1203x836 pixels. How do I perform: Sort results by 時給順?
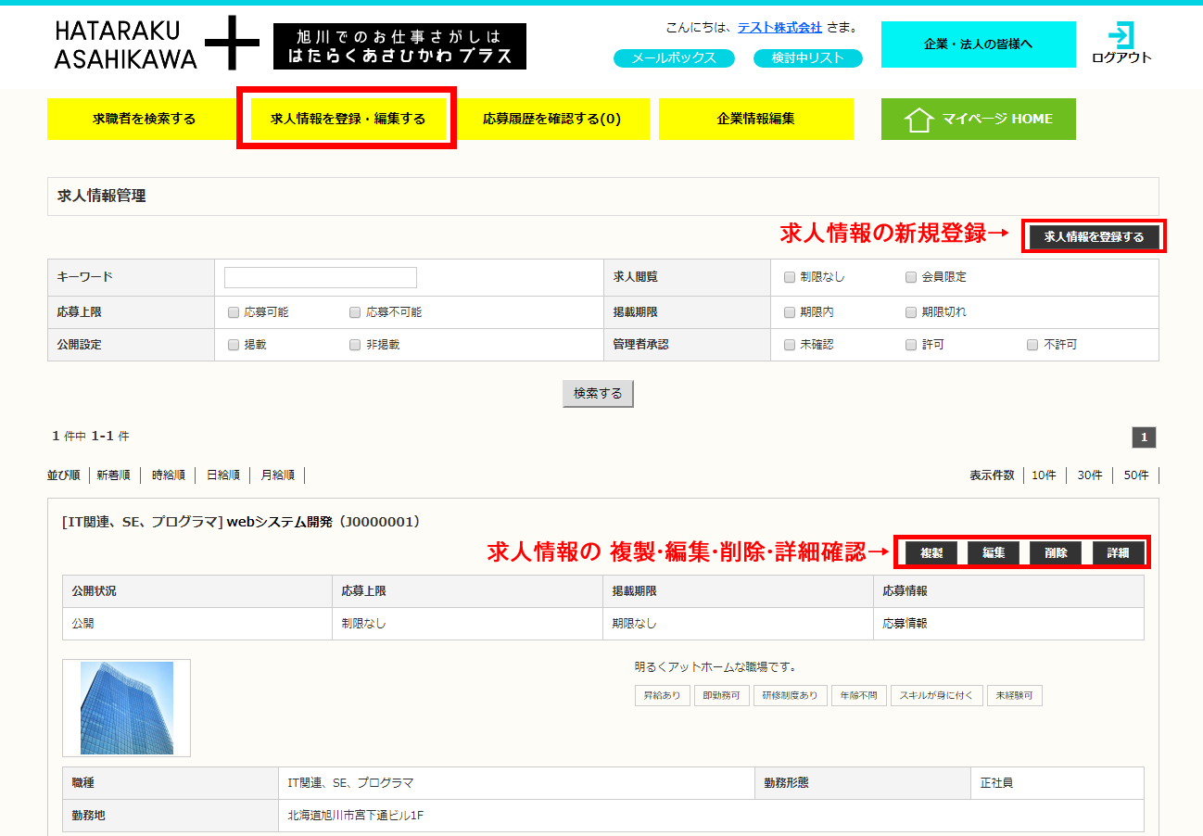click(169, 475)
